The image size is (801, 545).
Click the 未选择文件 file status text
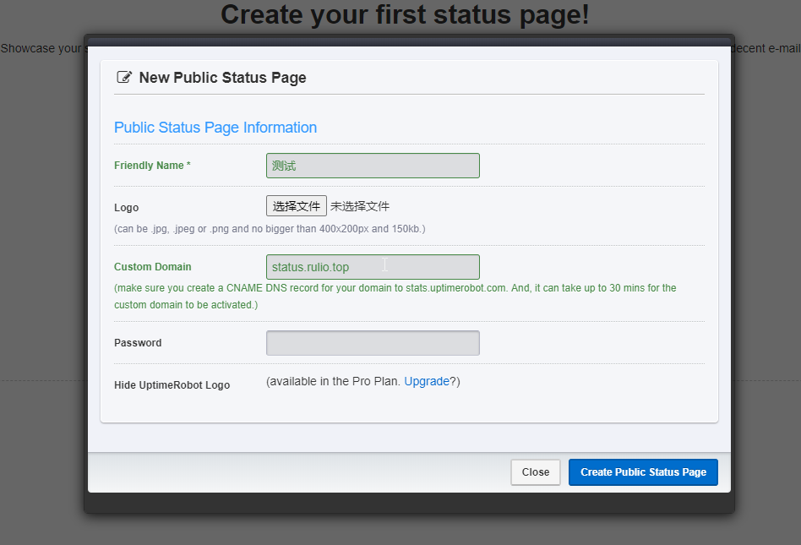(x=360, y=206)
